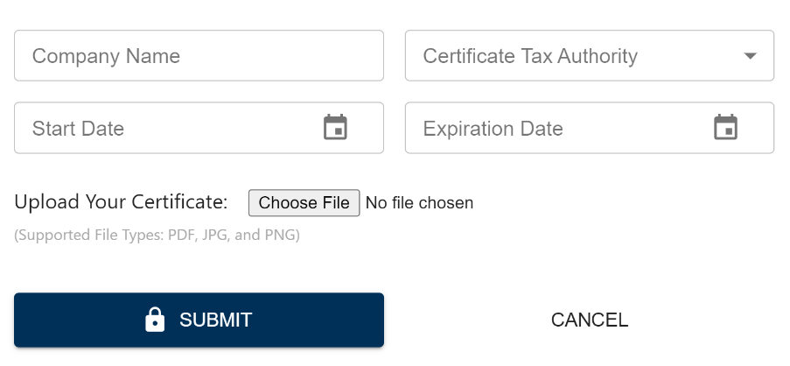Submit the certificate form
The width and height of the screenshot is (790, 366).
click(199, 320)
